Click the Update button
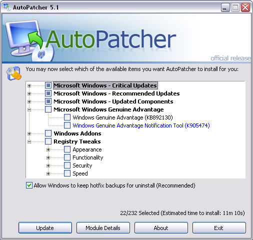Viewport: 253px width, 240px height. pyautogui.click(x=45, y=228)
